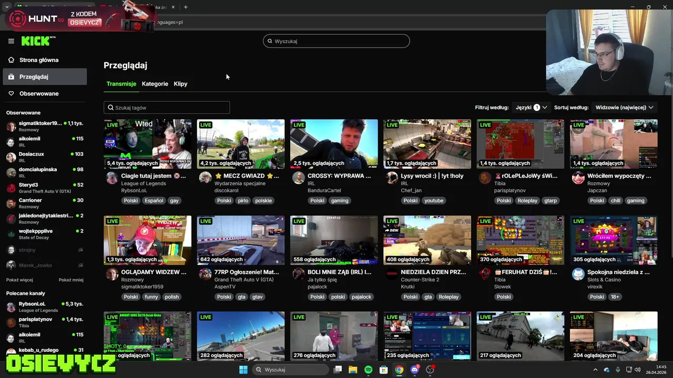Open Spotify from the taskbar
Viewport: 673px width, 378px height.
[x=368, y=370]
